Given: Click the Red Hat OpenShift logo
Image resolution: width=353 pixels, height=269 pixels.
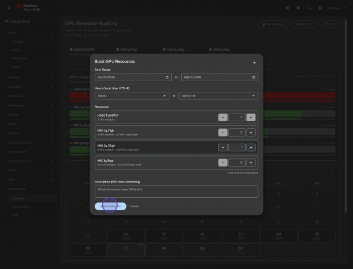Looking at the screenshot, I should 28,8.
